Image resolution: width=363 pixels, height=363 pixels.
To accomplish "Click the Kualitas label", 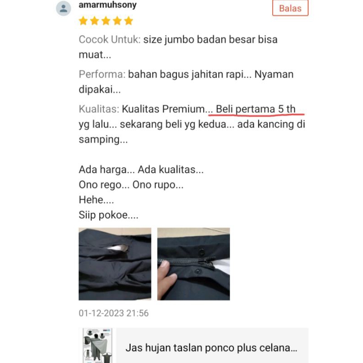I will (x=99, y=109).
